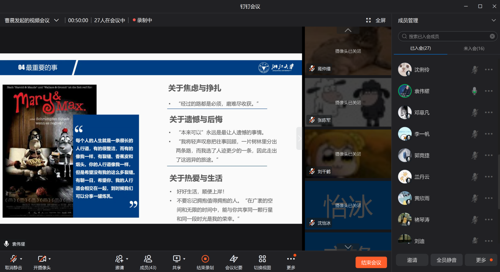Open share options arrow beside 共享

pos(184,259)
